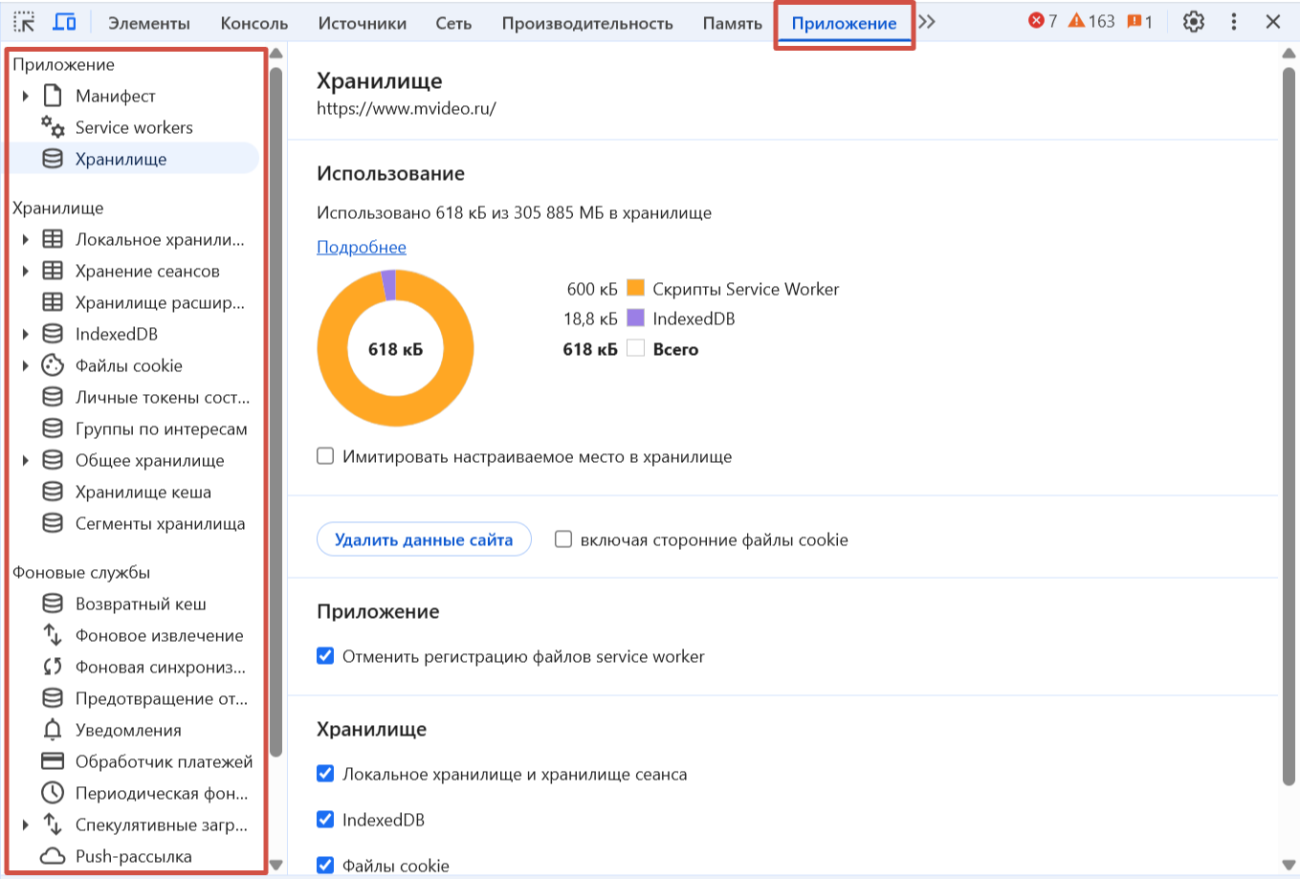The width and height of the screenshot is (1300, 879).
Task: Check включая сторонние файлы cookie
Action: 563,539
